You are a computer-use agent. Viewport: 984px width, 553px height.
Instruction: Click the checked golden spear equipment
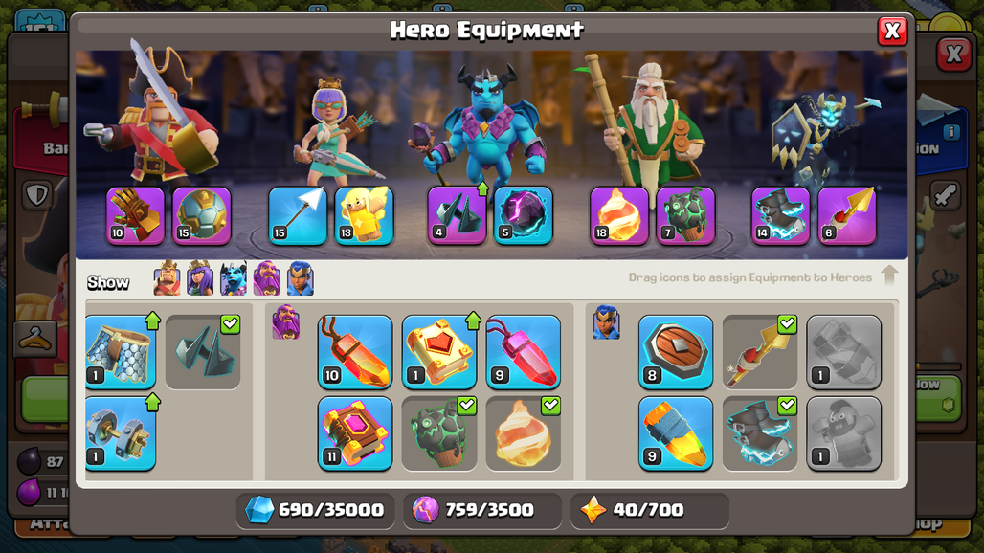[x=760, y=352]
